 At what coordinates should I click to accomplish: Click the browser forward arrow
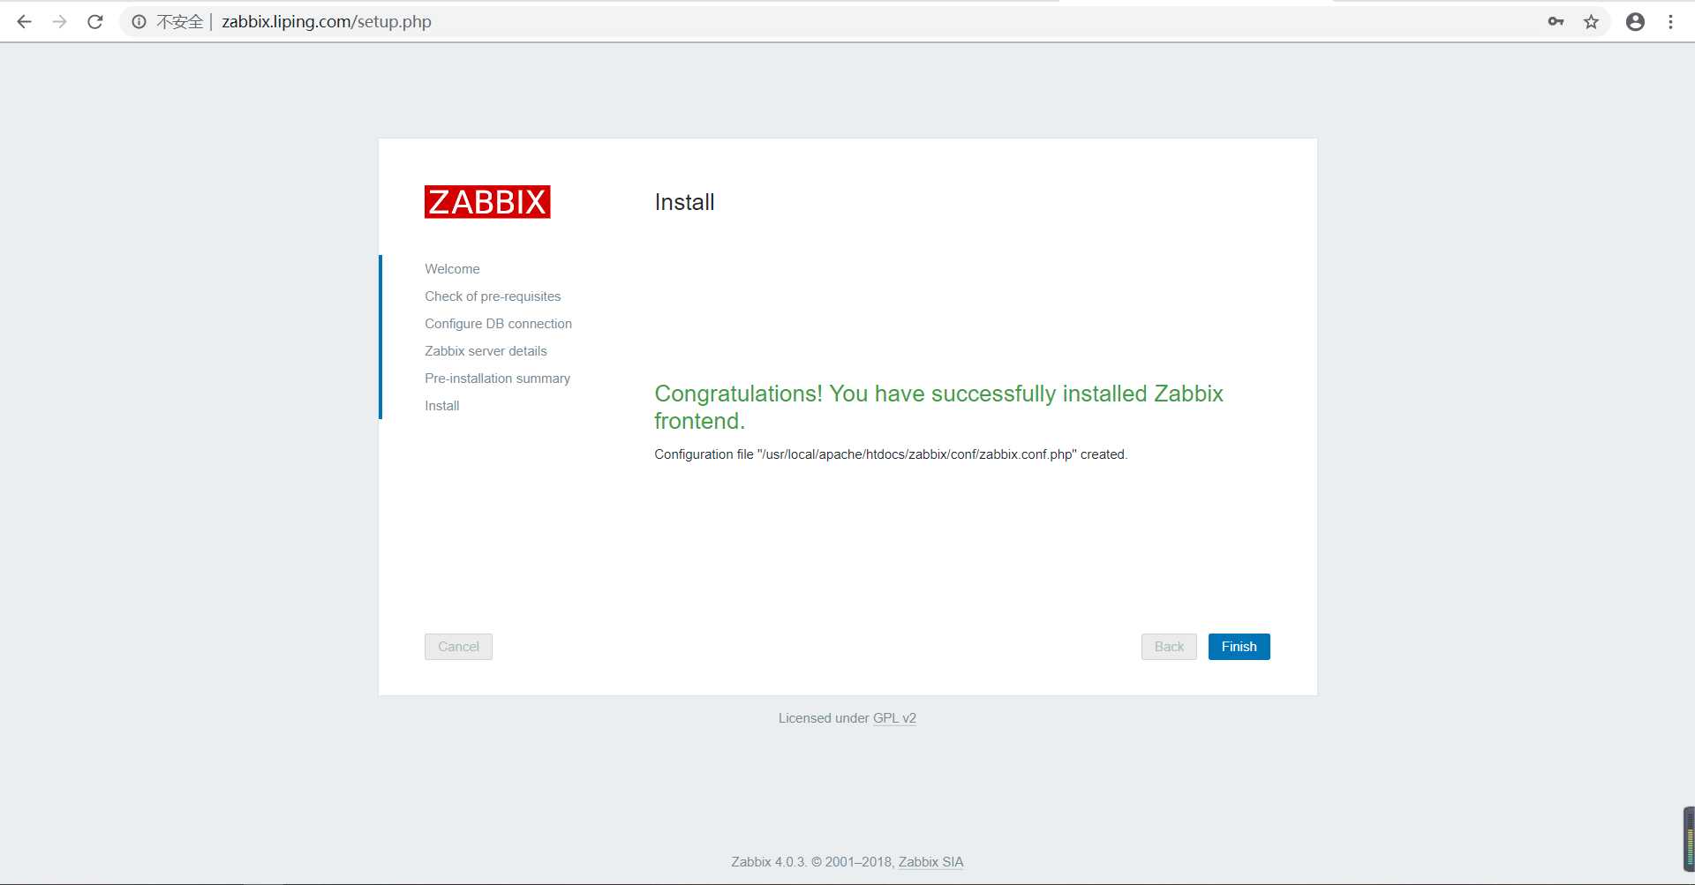[59, 22]
